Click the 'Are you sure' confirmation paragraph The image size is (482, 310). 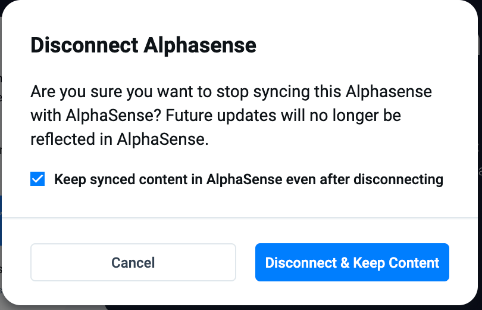coord(231,115)
